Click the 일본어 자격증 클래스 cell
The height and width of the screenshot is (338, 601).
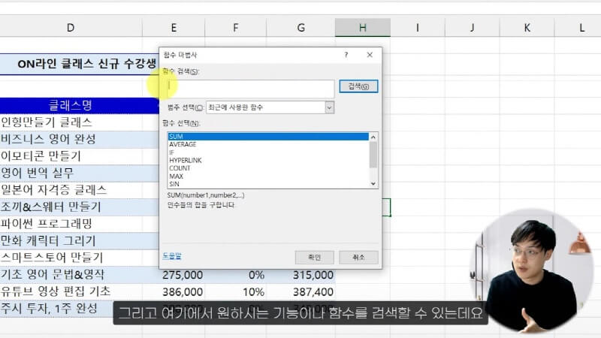pos(71,190)
